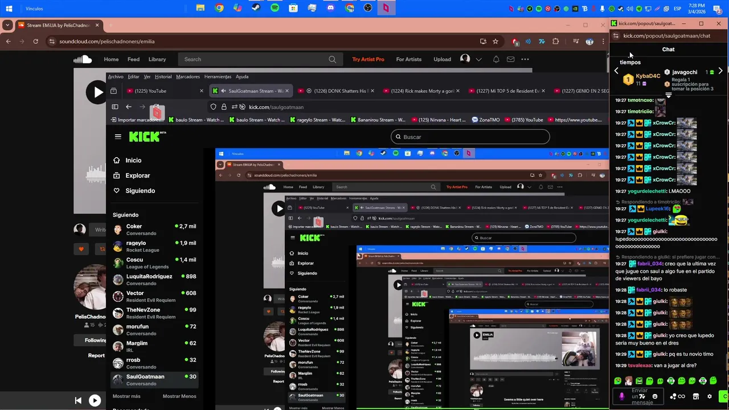729x410 pixels.
Task: Open the Herramientas menu in Firefox
Action: (218, 76)
